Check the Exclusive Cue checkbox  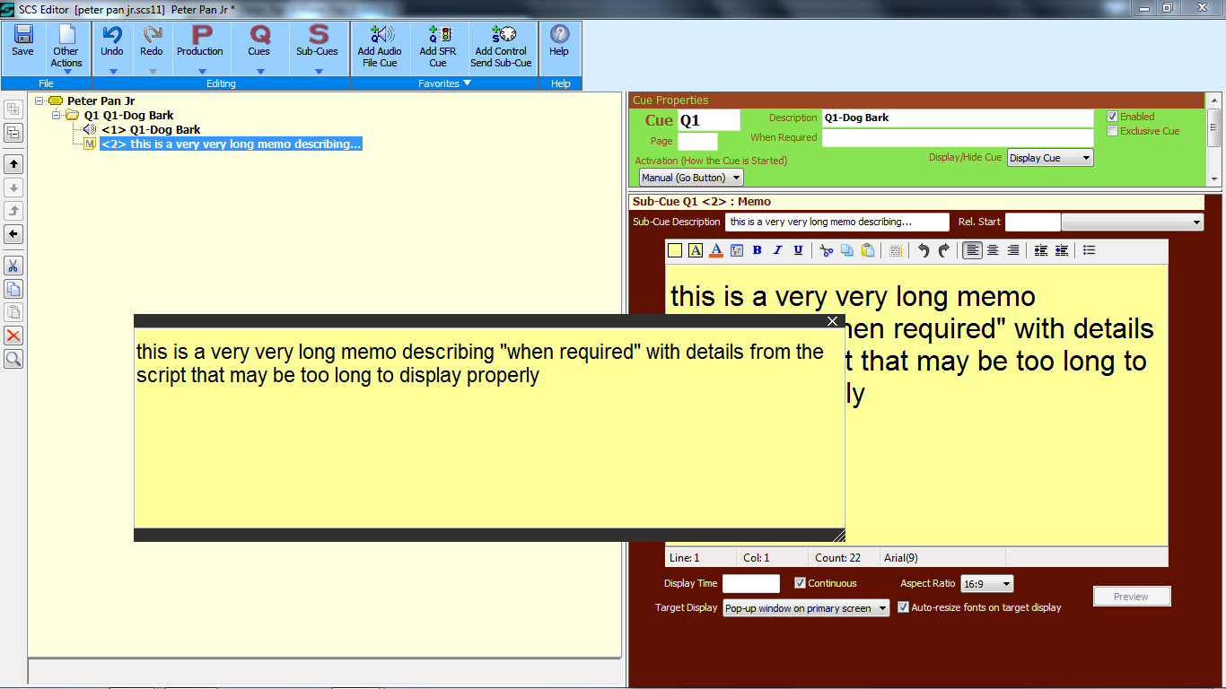click(x=1112, y=131)
